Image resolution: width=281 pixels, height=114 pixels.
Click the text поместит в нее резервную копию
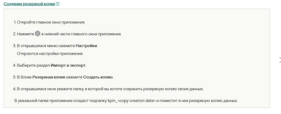tap(187, 101)
